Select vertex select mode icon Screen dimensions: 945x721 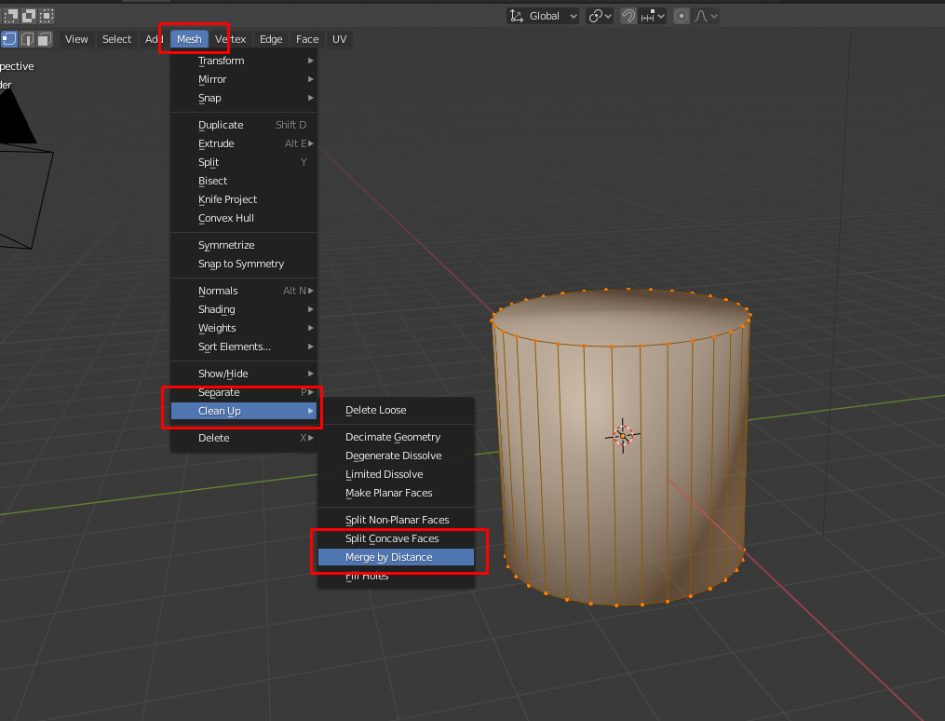9,39
